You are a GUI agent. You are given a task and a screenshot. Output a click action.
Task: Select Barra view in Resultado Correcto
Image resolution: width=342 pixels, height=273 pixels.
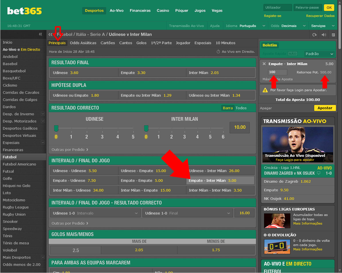tap(228, 108)
